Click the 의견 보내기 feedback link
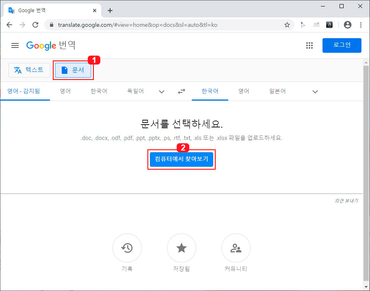Screen dimensions: 370x291 (x=346, y=200)
